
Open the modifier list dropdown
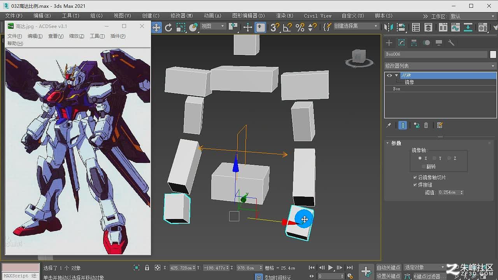coord(440,66)
